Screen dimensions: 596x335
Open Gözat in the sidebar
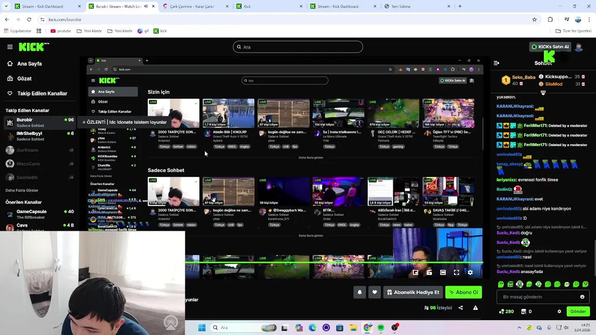tap(24, 79)
